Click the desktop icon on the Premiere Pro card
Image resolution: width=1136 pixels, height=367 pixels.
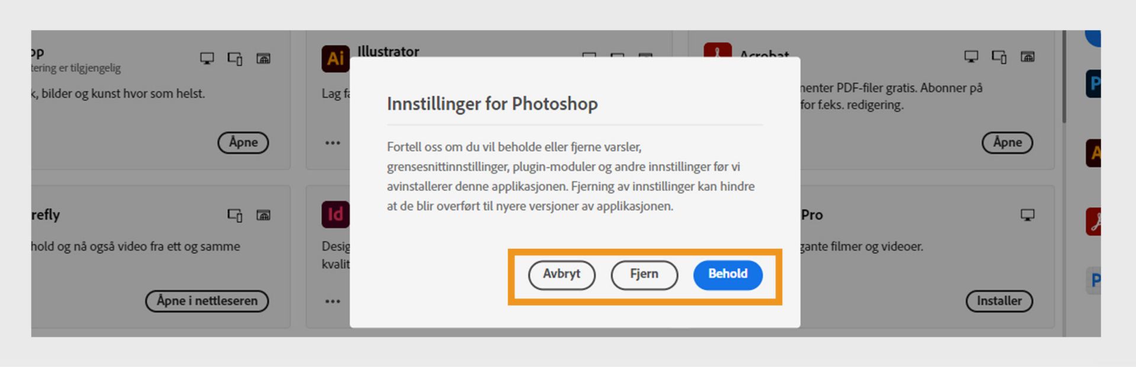pos(1028,215)
